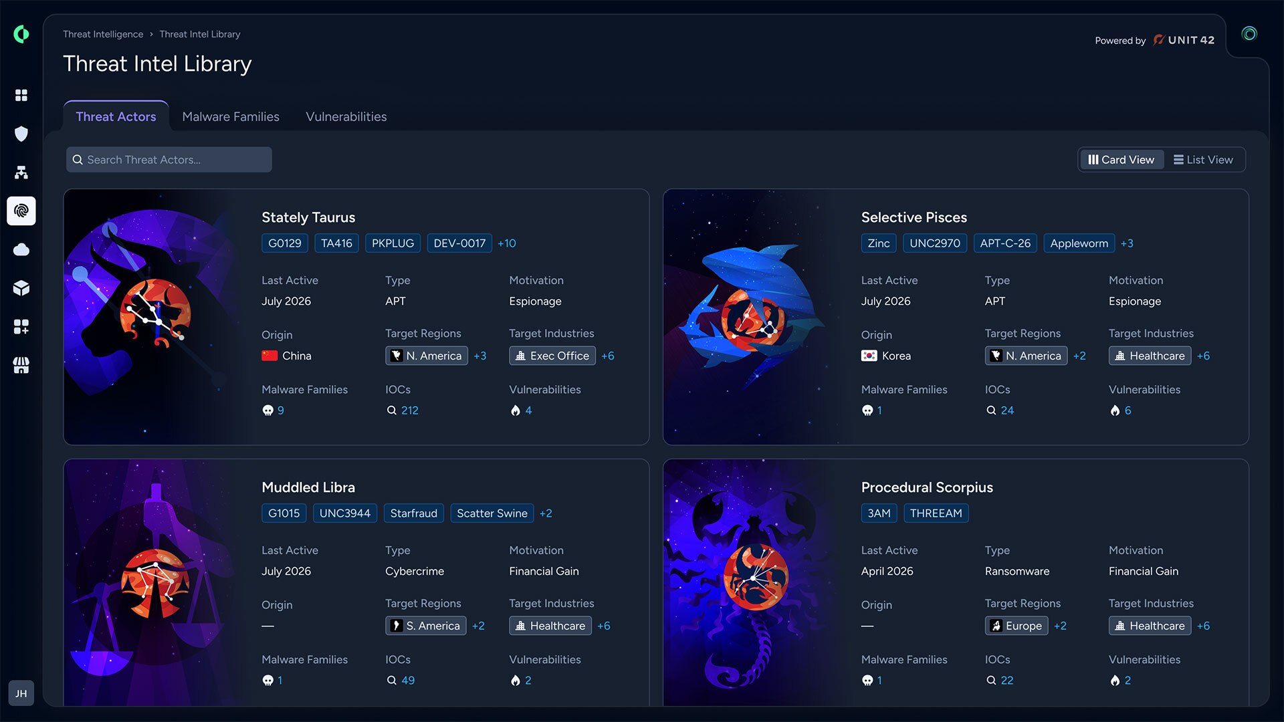Open Muddled Libra card title
The height and width of the screenshot is (722, 1284).
tap(308, 487)
